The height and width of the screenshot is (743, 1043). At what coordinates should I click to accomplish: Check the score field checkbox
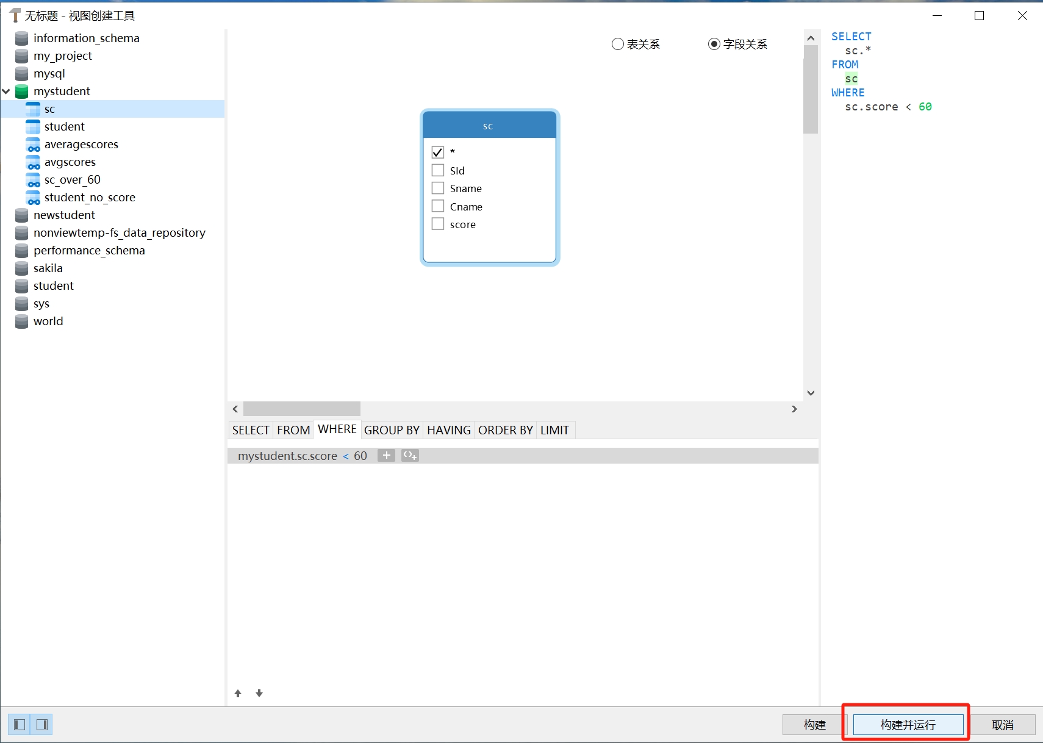pos(438,224)
